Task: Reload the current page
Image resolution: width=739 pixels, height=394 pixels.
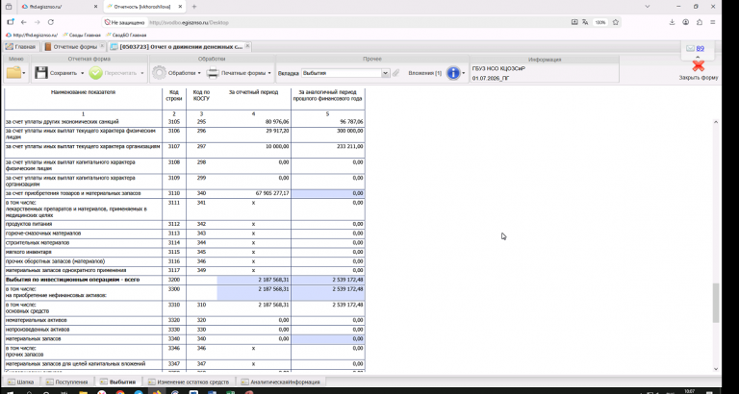Action: tap(51, 22)
